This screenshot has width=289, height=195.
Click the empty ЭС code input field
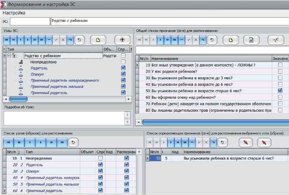click(30, 21)
